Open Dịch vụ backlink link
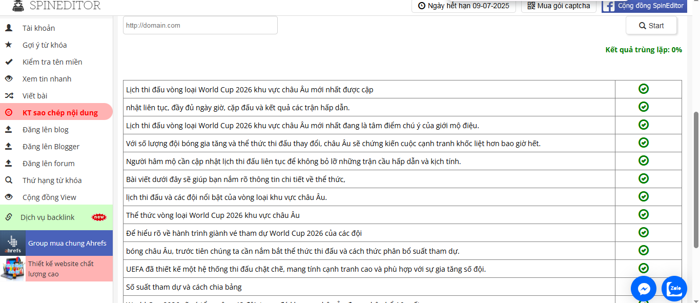The image size is (700, 303). click(56, 217)
